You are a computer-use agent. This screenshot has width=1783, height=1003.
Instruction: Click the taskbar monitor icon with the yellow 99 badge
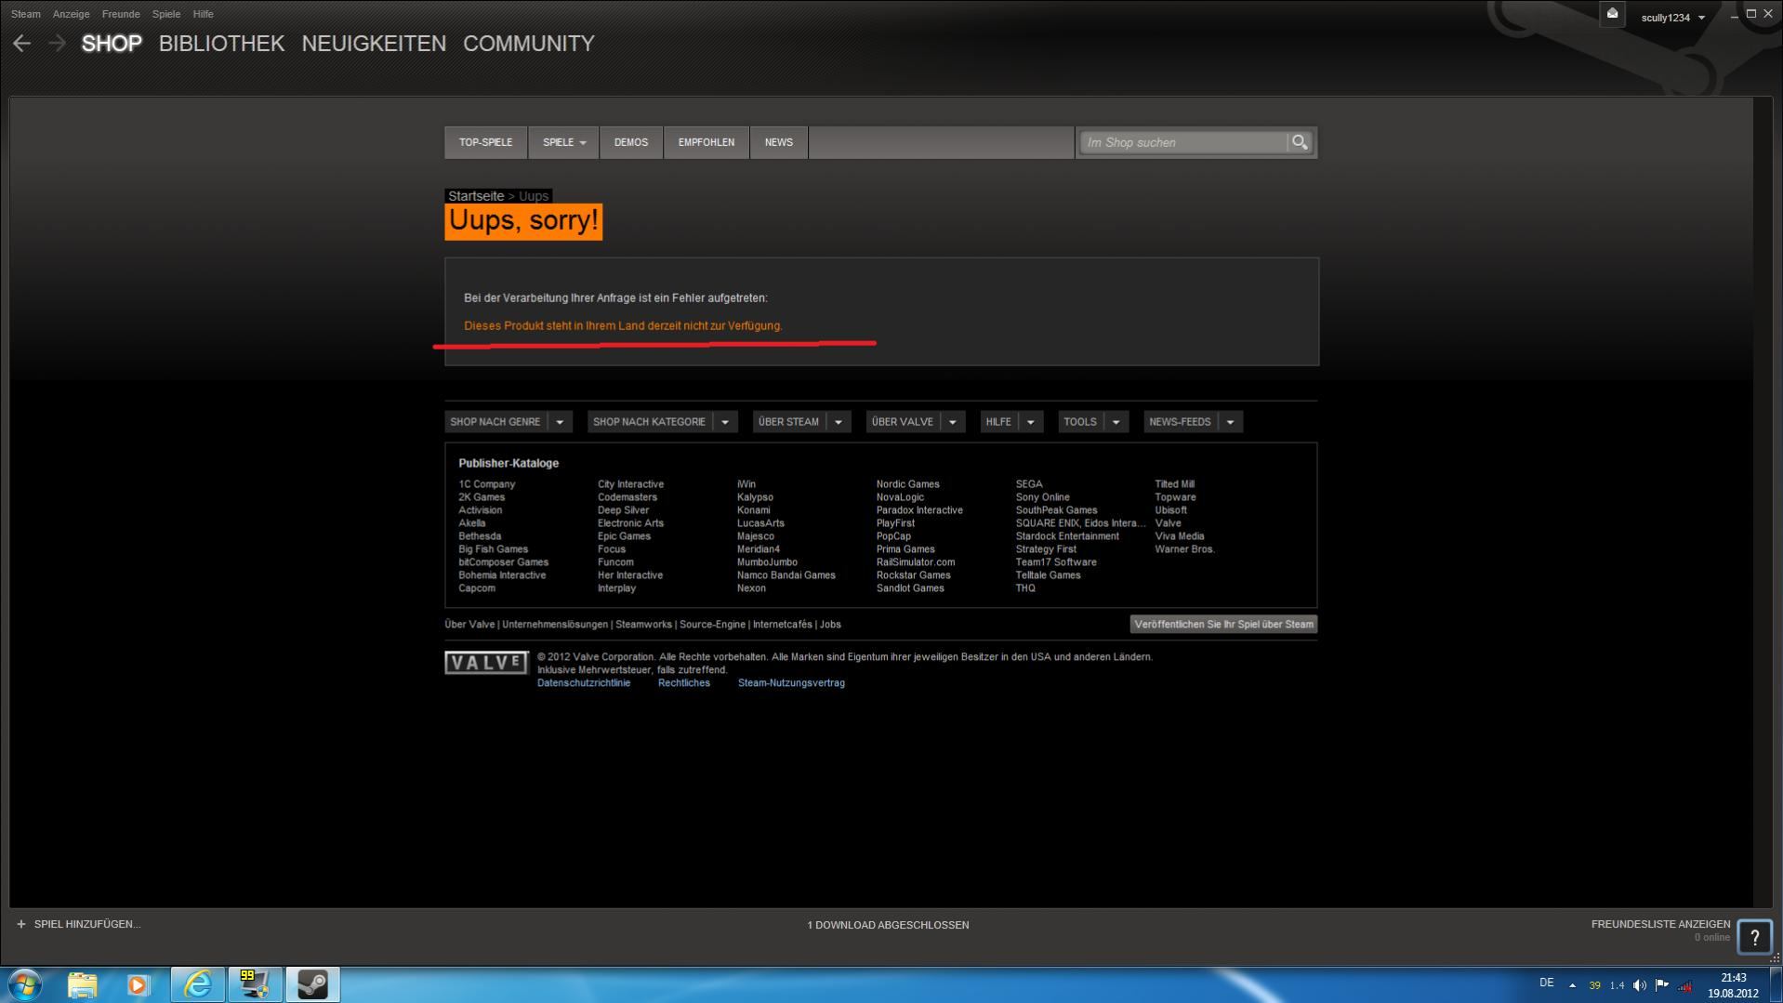click(x=255, y=984)
